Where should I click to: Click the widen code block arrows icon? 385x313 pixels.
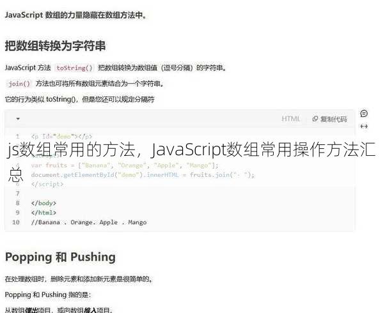(364, 126)
